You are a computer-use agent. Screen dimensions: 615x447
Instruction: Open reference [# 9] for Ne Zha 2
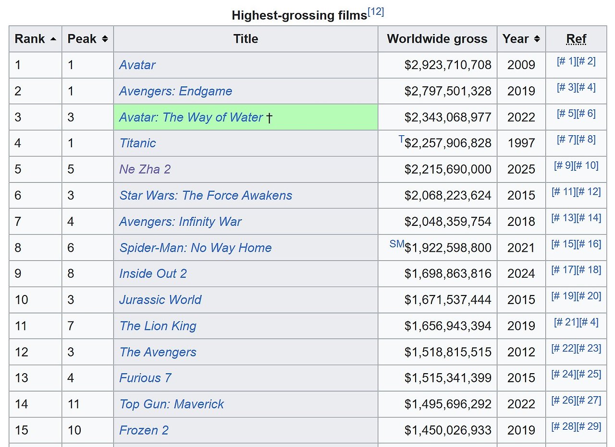coord(564,165)
